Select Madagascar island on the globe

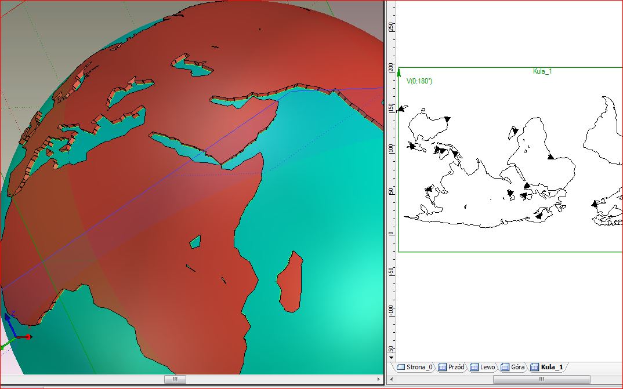click(290, 283)
